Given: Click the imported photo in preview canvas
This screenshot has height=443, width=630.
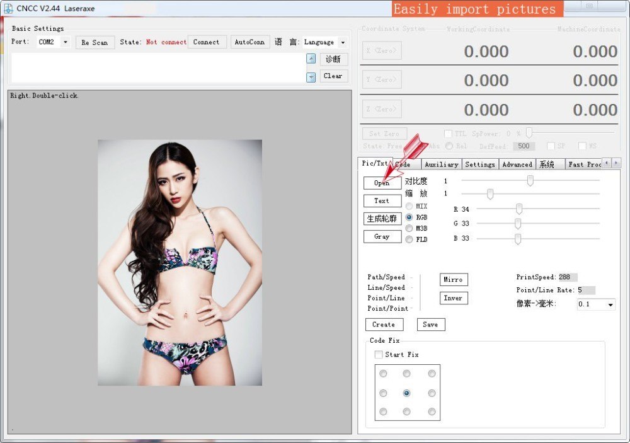Looking at the screenshot, I should click(180, 263).
